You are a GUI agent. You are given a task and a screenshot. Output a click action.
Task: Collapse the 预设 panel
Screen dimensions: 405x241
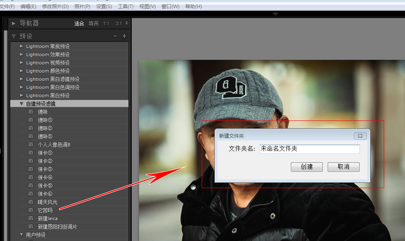[14, 36]
